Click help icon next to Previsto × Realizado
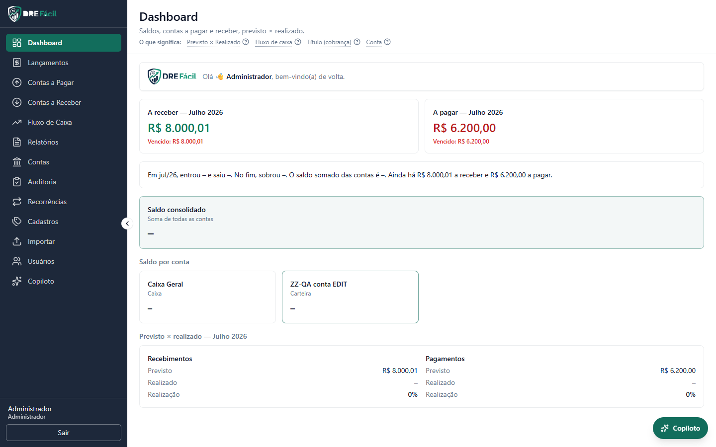The height and width of the screenshot is (447, 716). (x=246, y=42)
